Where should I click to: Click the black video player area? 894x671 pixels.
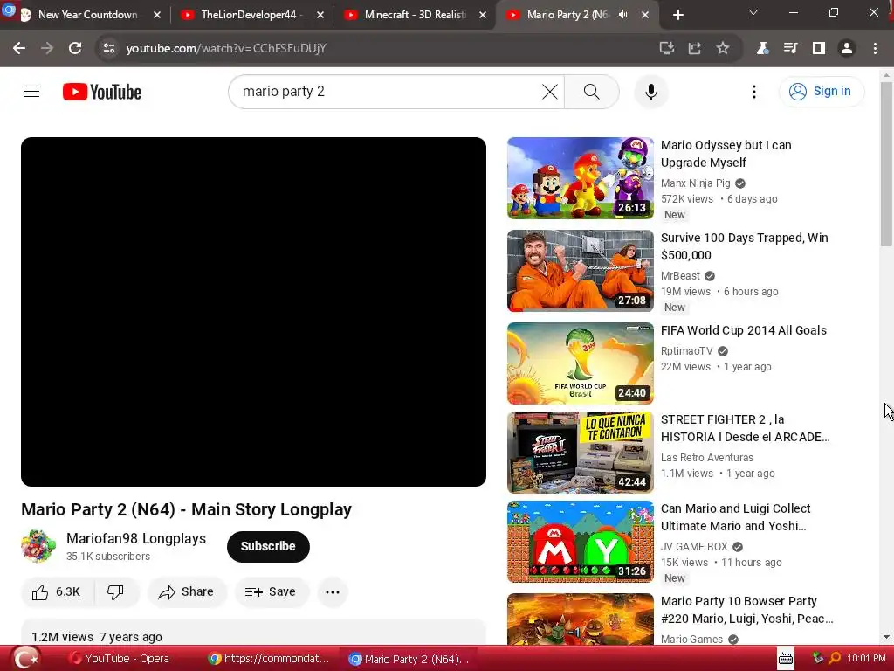253,312
